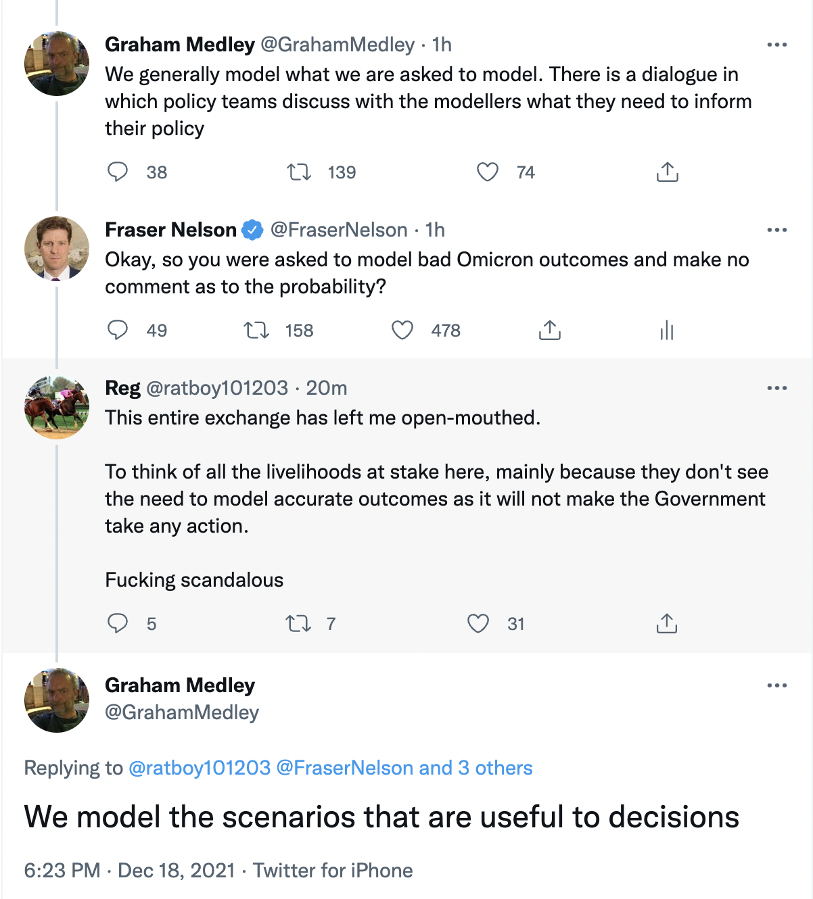Share Graham Medley's first tweet

[x=667, y=172]
